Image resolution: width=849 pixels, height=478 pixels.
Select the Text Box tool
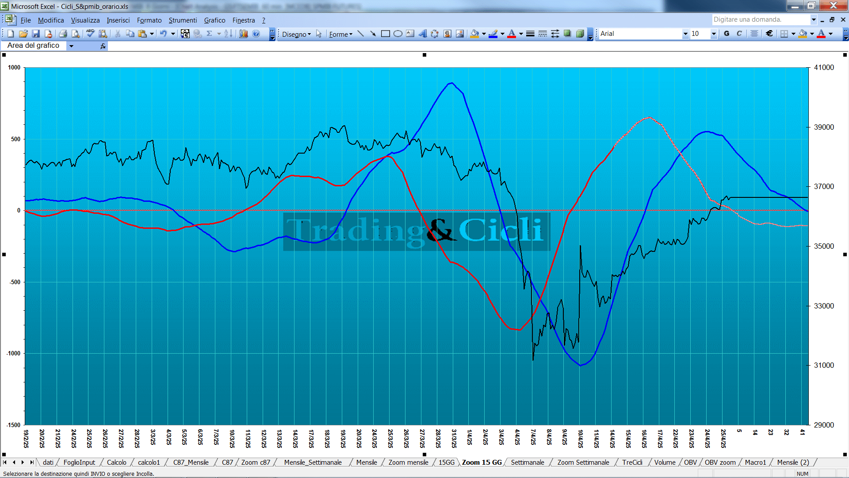(410, 34)
